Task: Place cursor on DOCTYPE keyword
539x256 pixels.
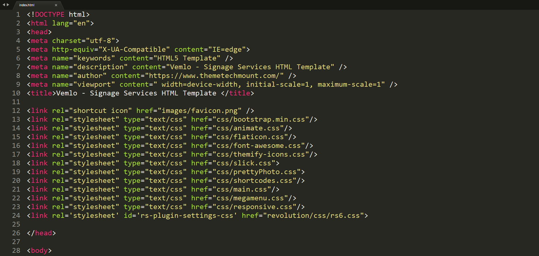Action: pyautogui.click(x=50, y=15)
